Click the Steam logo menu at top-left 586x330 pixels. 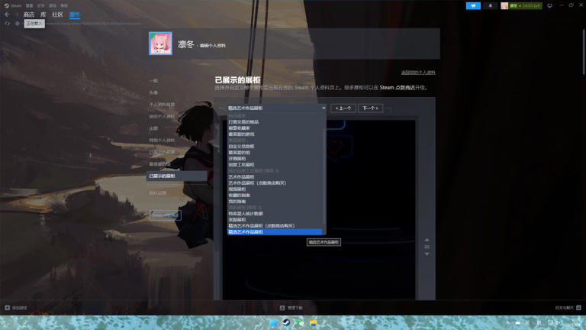tap(13, 5)
